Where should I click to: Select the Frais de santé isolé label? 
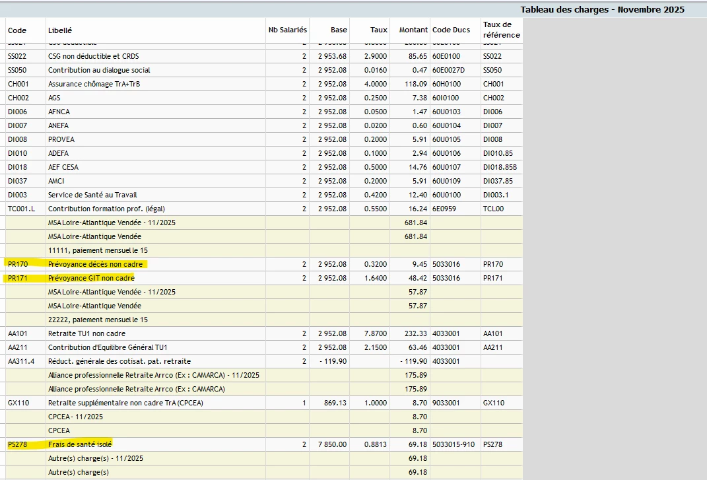click(80, 444)
